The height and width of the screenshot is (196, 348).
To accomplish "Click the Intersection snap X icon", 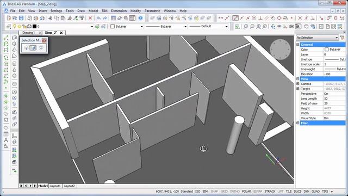I will click(x=300, y=18).
